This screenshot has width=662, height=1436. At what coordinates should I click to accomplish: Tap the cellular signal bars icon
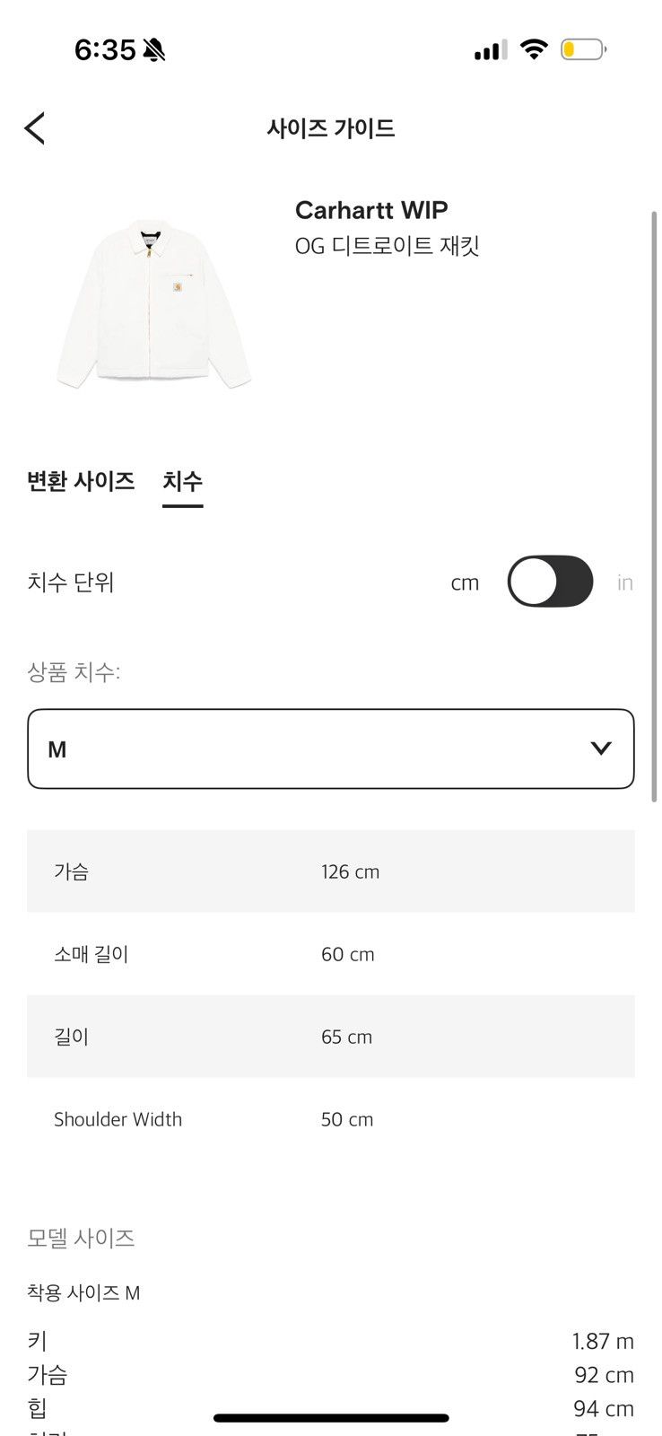(x=491, y=50)
